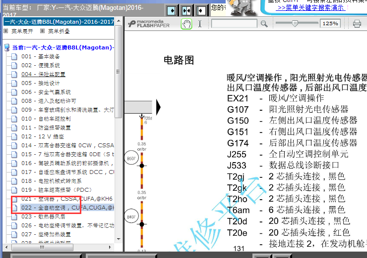This screenshot has width=367, height=258.
Task: Click tree panel scroll up arrow
Action: coord(119,21)
